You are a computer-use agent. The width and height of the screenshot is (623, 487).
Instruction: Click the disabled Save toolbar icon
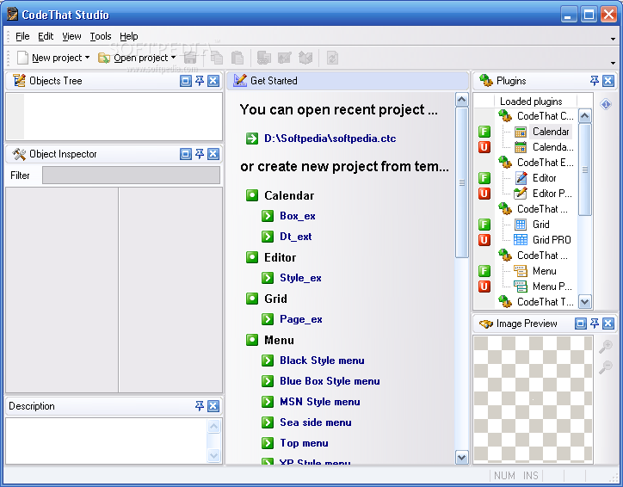pyautogui.click(x=190, y=58)
